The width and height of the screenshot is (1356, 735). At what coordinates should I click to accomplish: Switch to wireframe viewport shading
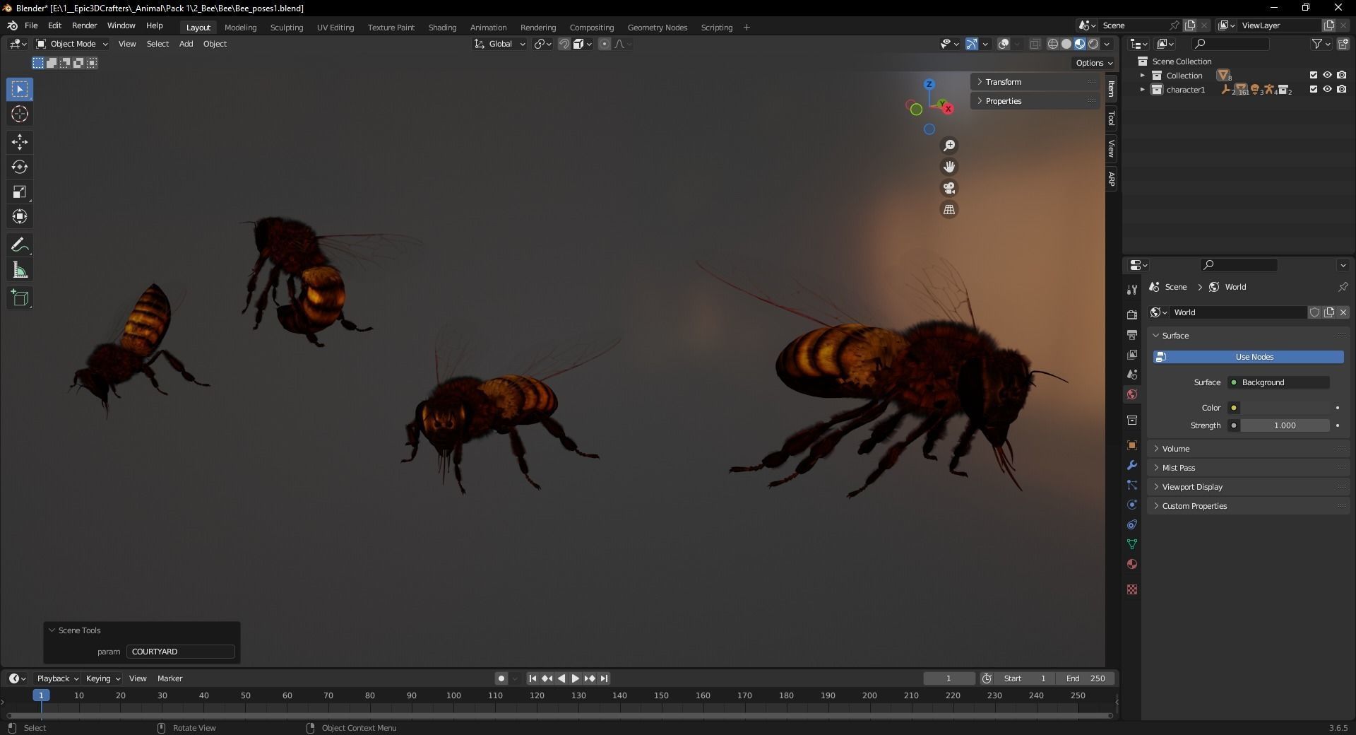(x=1053, y=44)
